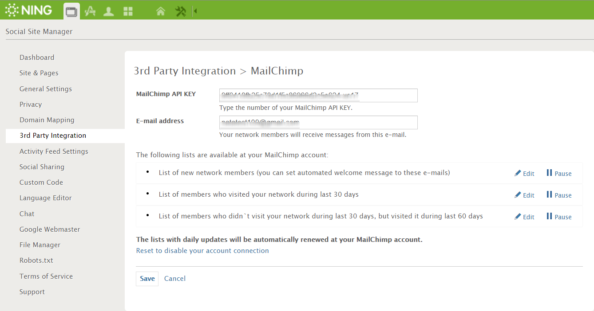Open Custom Code
The width and height of the screenshot is (594, 311).
41,183
